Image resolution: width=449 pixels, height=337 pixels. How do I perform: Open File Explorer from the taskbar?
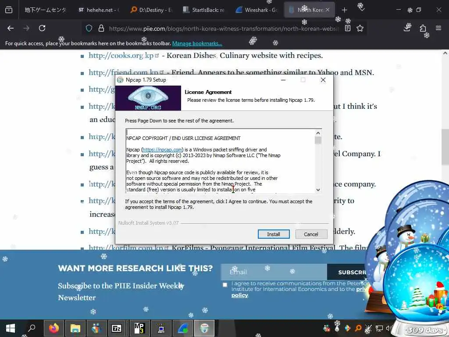click(75, 328)
